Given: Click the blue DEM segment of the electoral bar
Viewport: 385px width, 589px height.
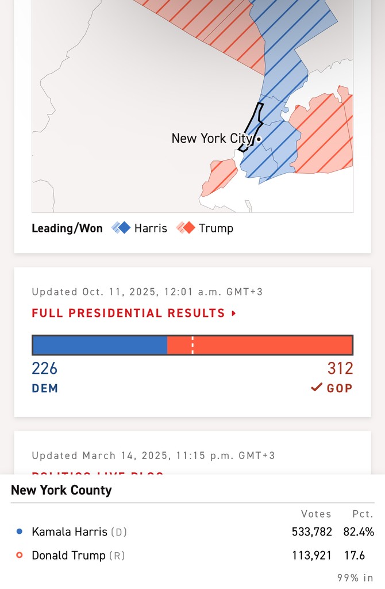Looking at the screenshot, I should pos(100,345).
